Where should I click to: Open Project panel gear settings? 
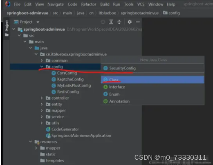click(130, 22)
